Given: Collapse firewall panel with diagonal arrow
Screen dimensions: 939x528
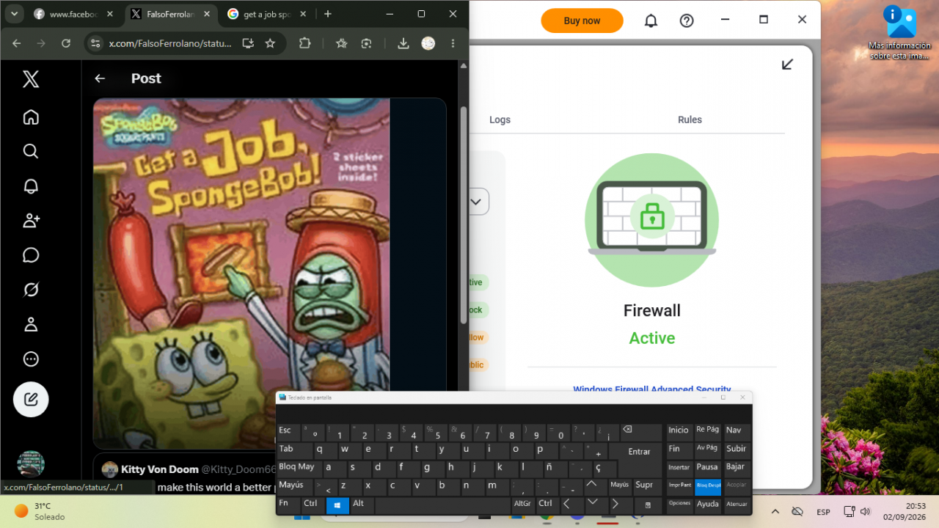Looking at the screenshot, I should click(x=787, y=65).
